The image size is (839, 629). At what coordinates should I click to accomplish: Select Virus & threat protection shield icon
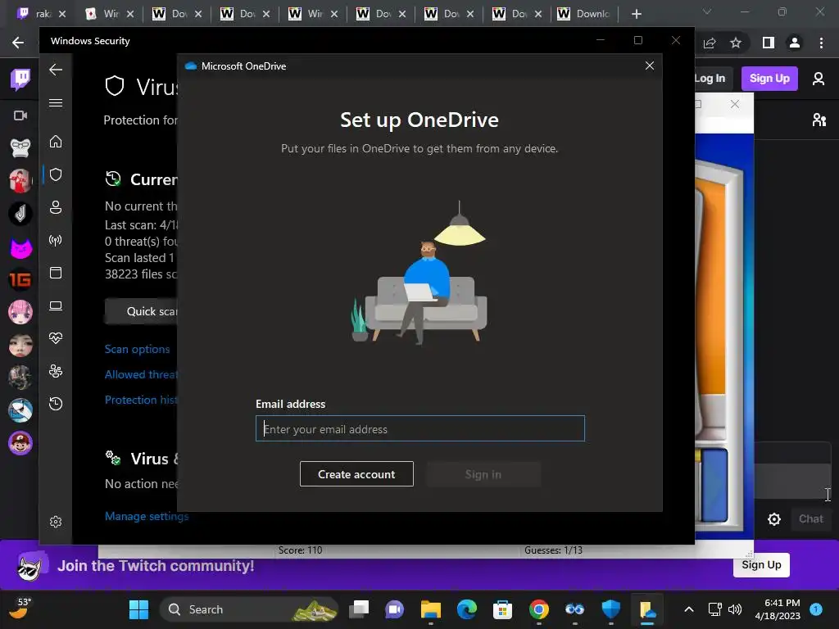[56, 175]
